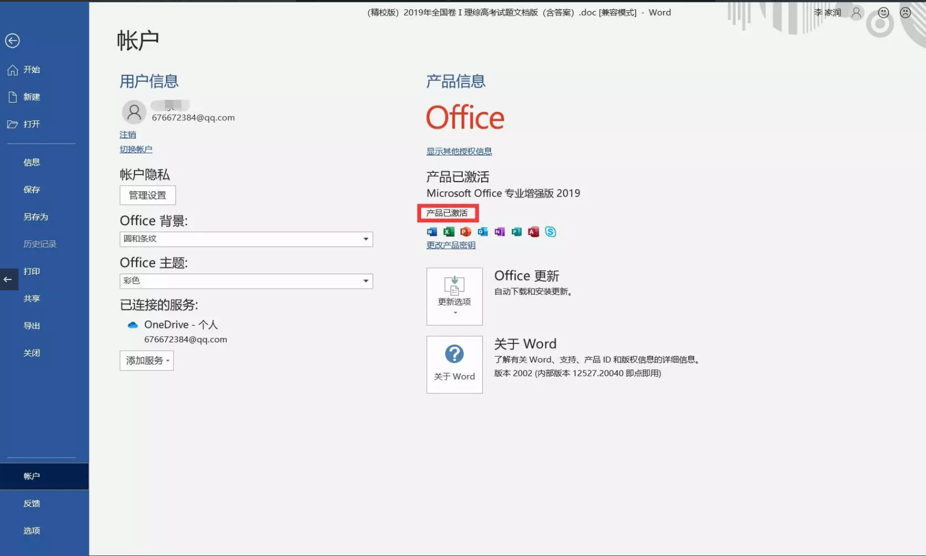Viewport: 926px width, 556px height.
Task: Open the 添加服务 dropdown button
Action: coord(147,361)
